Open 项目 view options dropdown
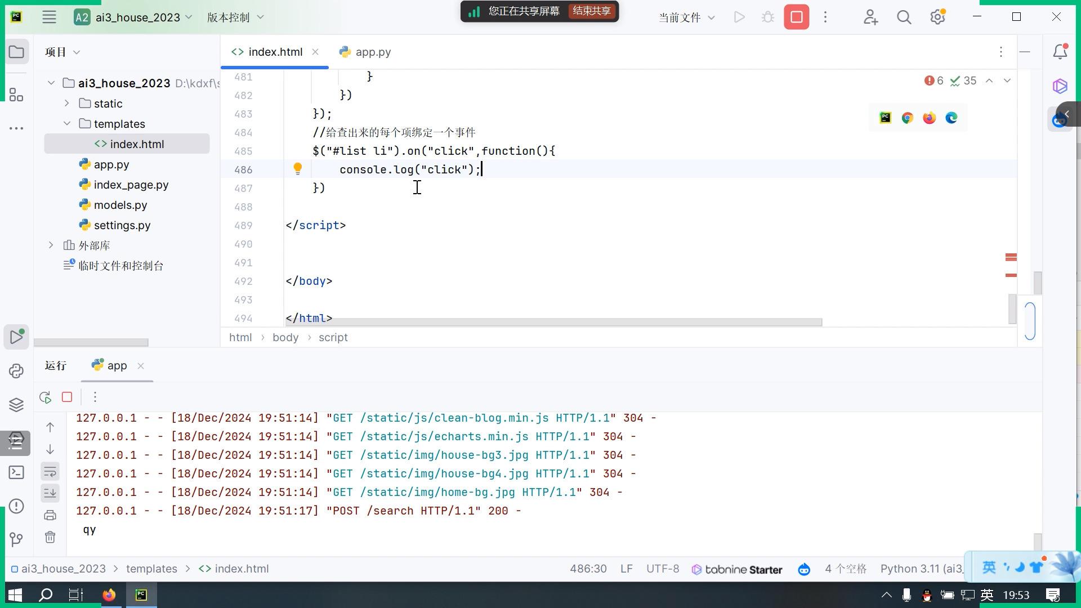 (x=62, y=52)
